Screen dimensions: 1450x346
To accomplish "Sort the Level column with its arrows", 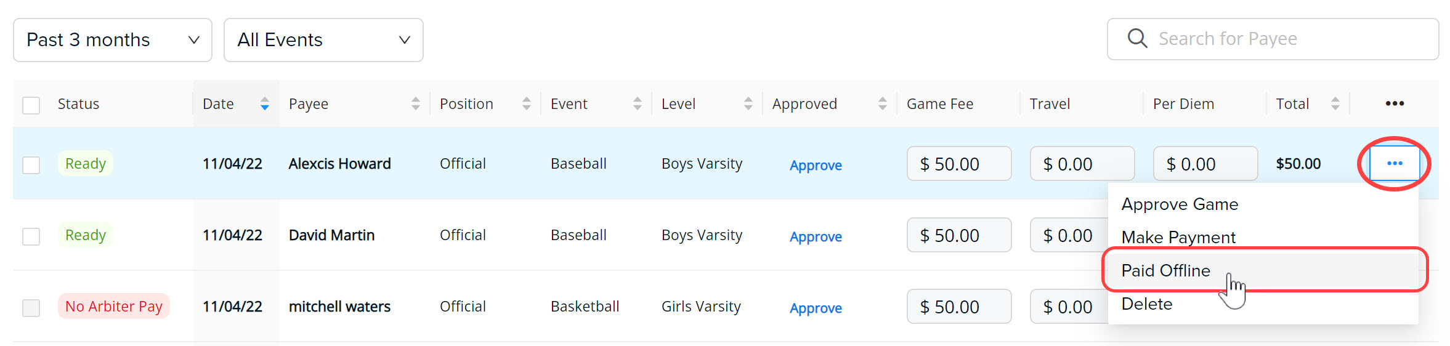I will [748, 103].
